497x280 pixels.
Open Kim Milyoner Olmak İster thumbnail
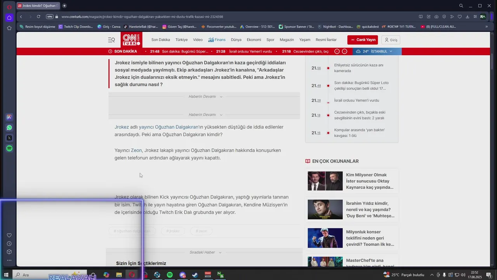click(325, 181)
